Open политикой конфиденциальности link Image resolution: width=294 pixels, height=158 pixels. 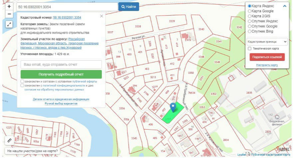64,85
